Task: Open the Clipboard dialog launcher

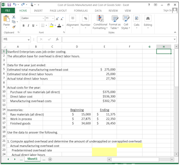Action: coord(18,32)
